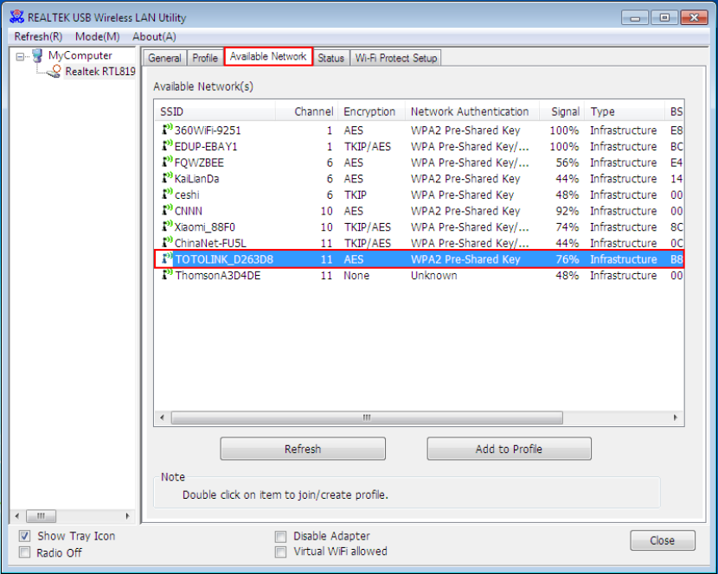Click the tree panel scrollbar thumb
The image size is (718, 574).
click(42, 516)
